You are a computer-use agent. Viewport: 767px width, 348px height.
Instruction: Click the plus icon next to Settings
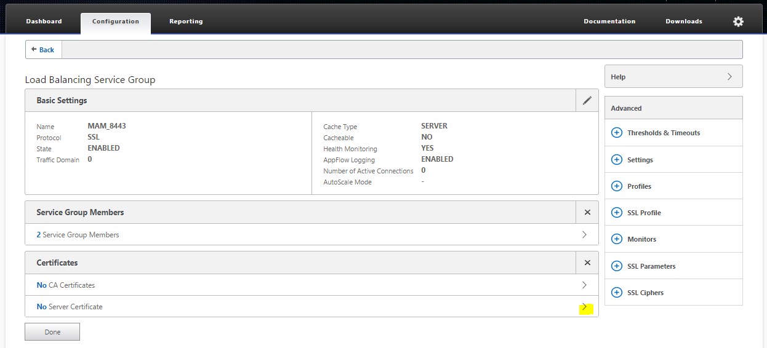pos(616,160)
